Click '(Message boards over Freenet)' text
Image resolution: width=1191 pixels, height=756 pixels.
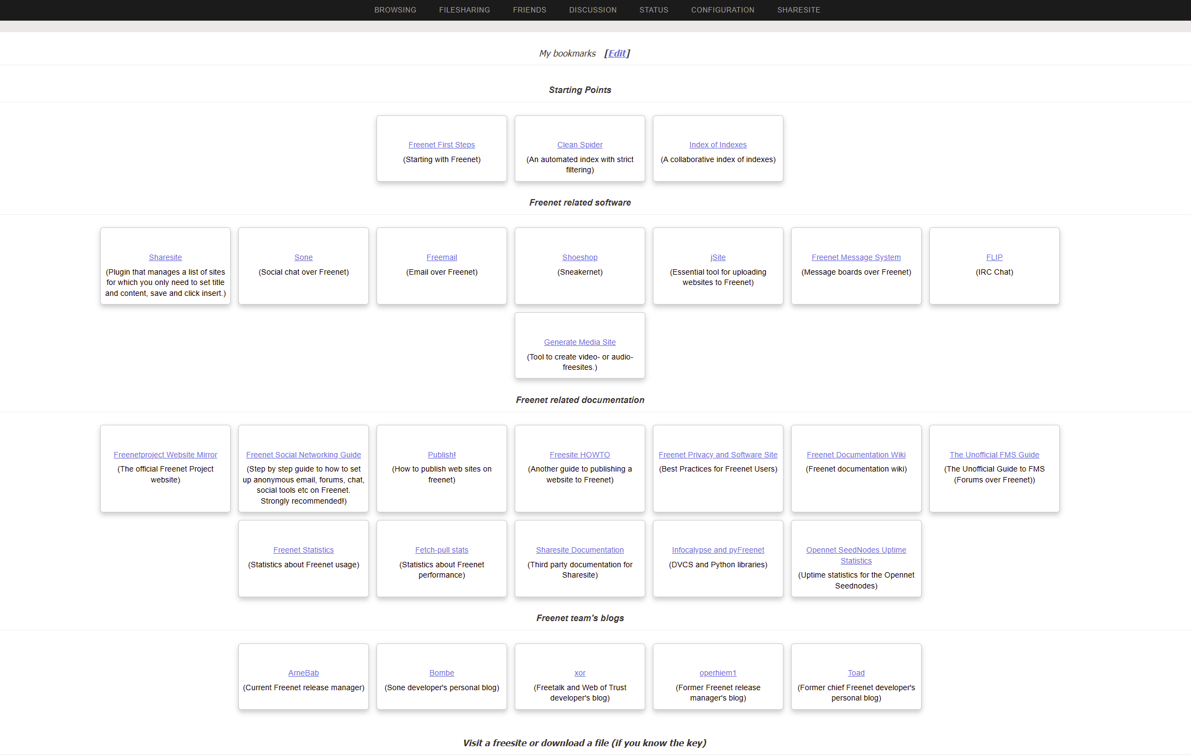[856, 272]
